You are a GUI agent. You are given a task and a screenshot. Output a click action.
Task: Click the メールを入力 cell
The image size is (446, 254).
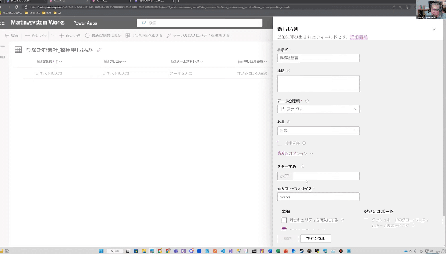point(201,73)
